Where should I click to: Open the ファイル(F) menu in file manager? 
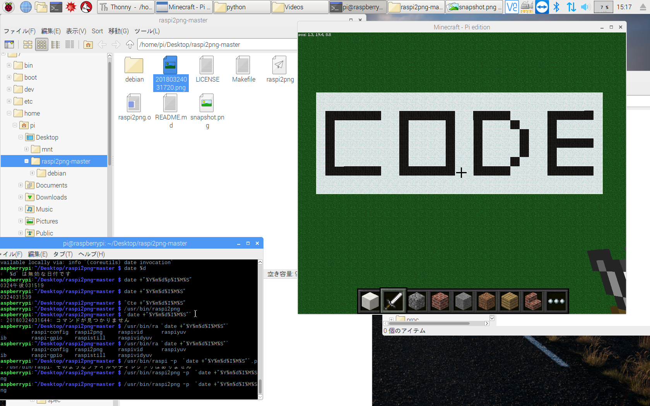coord(20,31)
